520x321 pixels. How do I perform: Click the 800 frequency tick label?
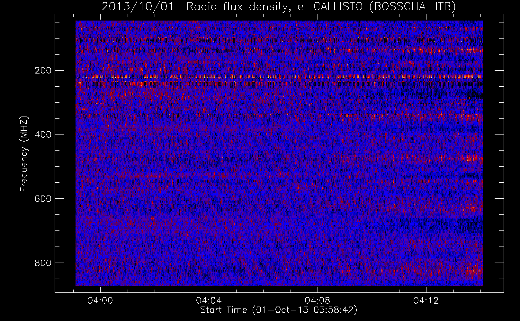pyautogui.click(x=43, y=263)
